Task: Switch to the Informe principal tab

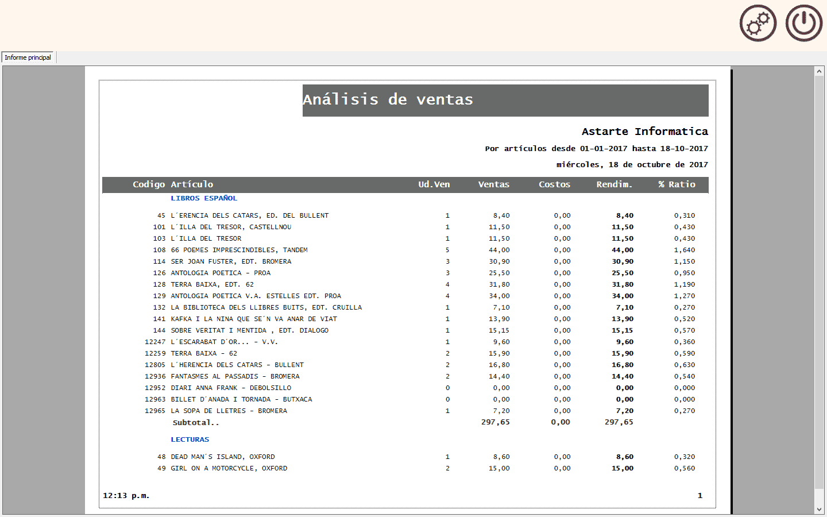Action: tap(28, 57)
